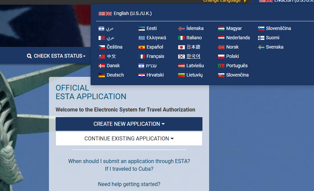Viewport: 314px width, 191px height.
Task: Select Čeština language text
Action: (x=114, y=47)
